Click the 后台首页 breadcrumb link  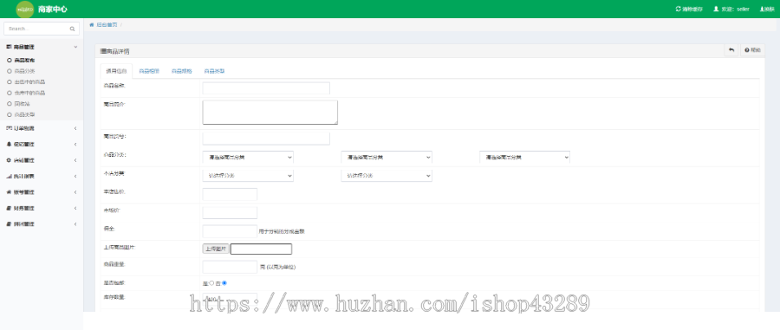[107, 24]
